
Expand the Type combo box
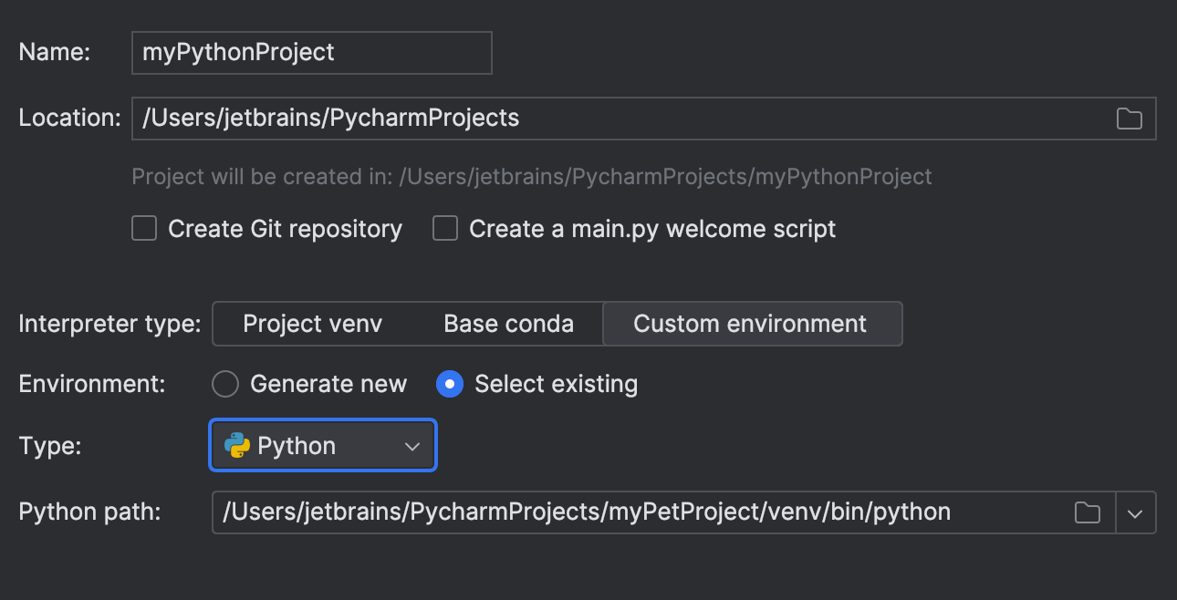[322, 445]
